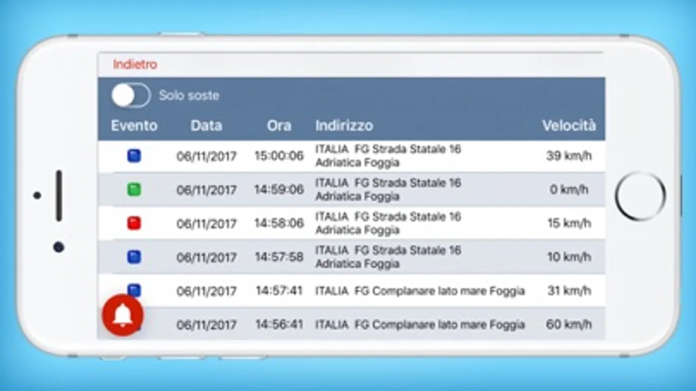This screenshot has height=391, width=696.
Task: Select the Ora column header
Action: click(x=279, y=126)
